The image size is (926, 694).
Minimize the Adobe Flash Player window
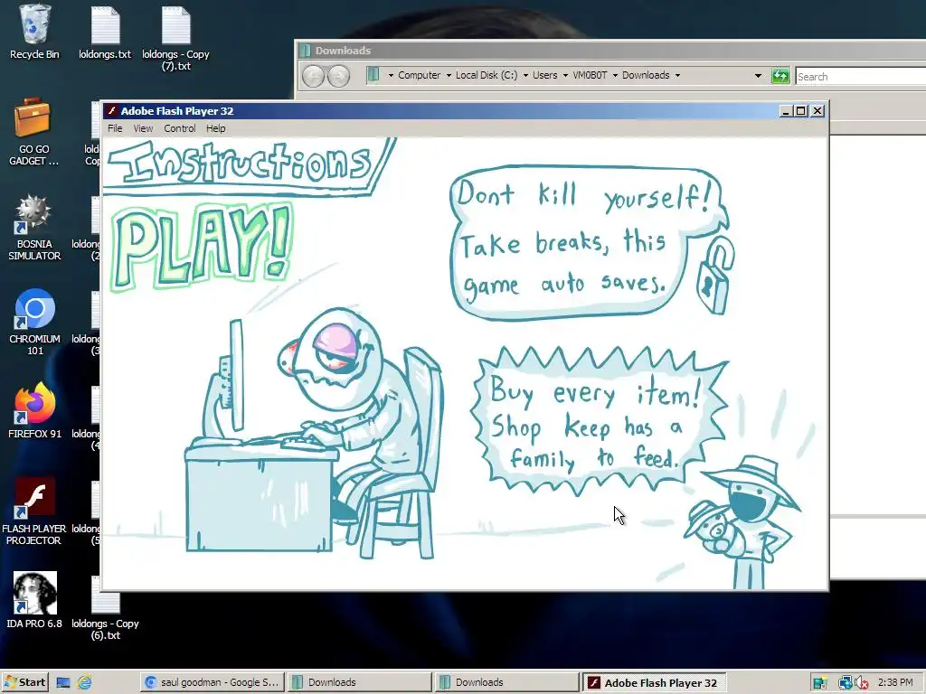(x=786, y=111)
